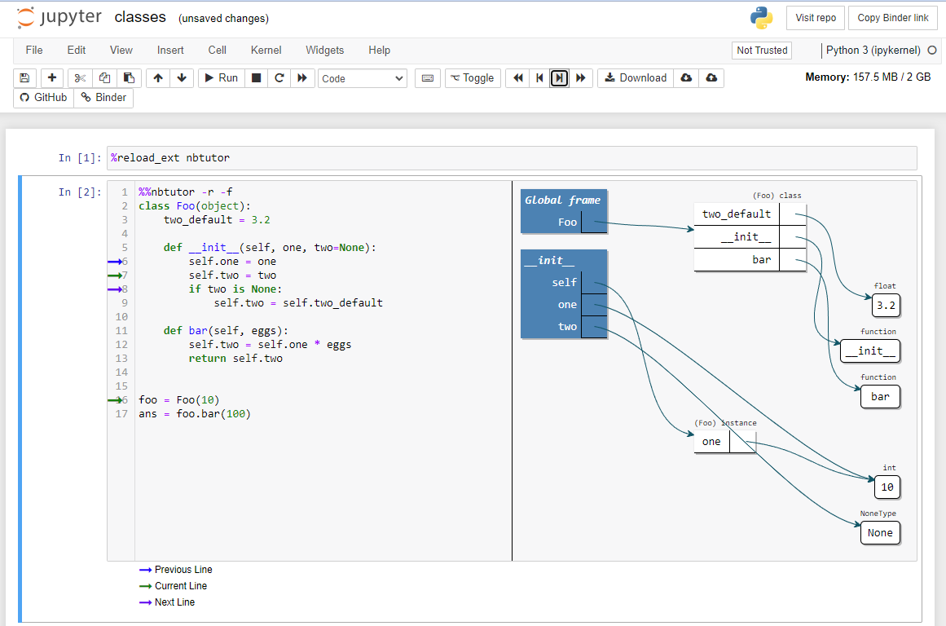
Task: Open the Kernel menu
Action: click(x=266, y=51)
